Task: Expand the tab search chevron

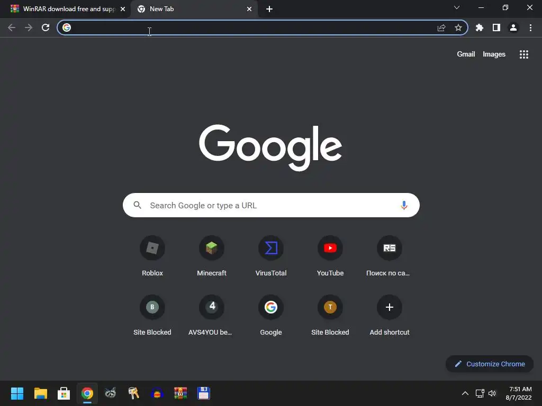Action: [457, 7]
